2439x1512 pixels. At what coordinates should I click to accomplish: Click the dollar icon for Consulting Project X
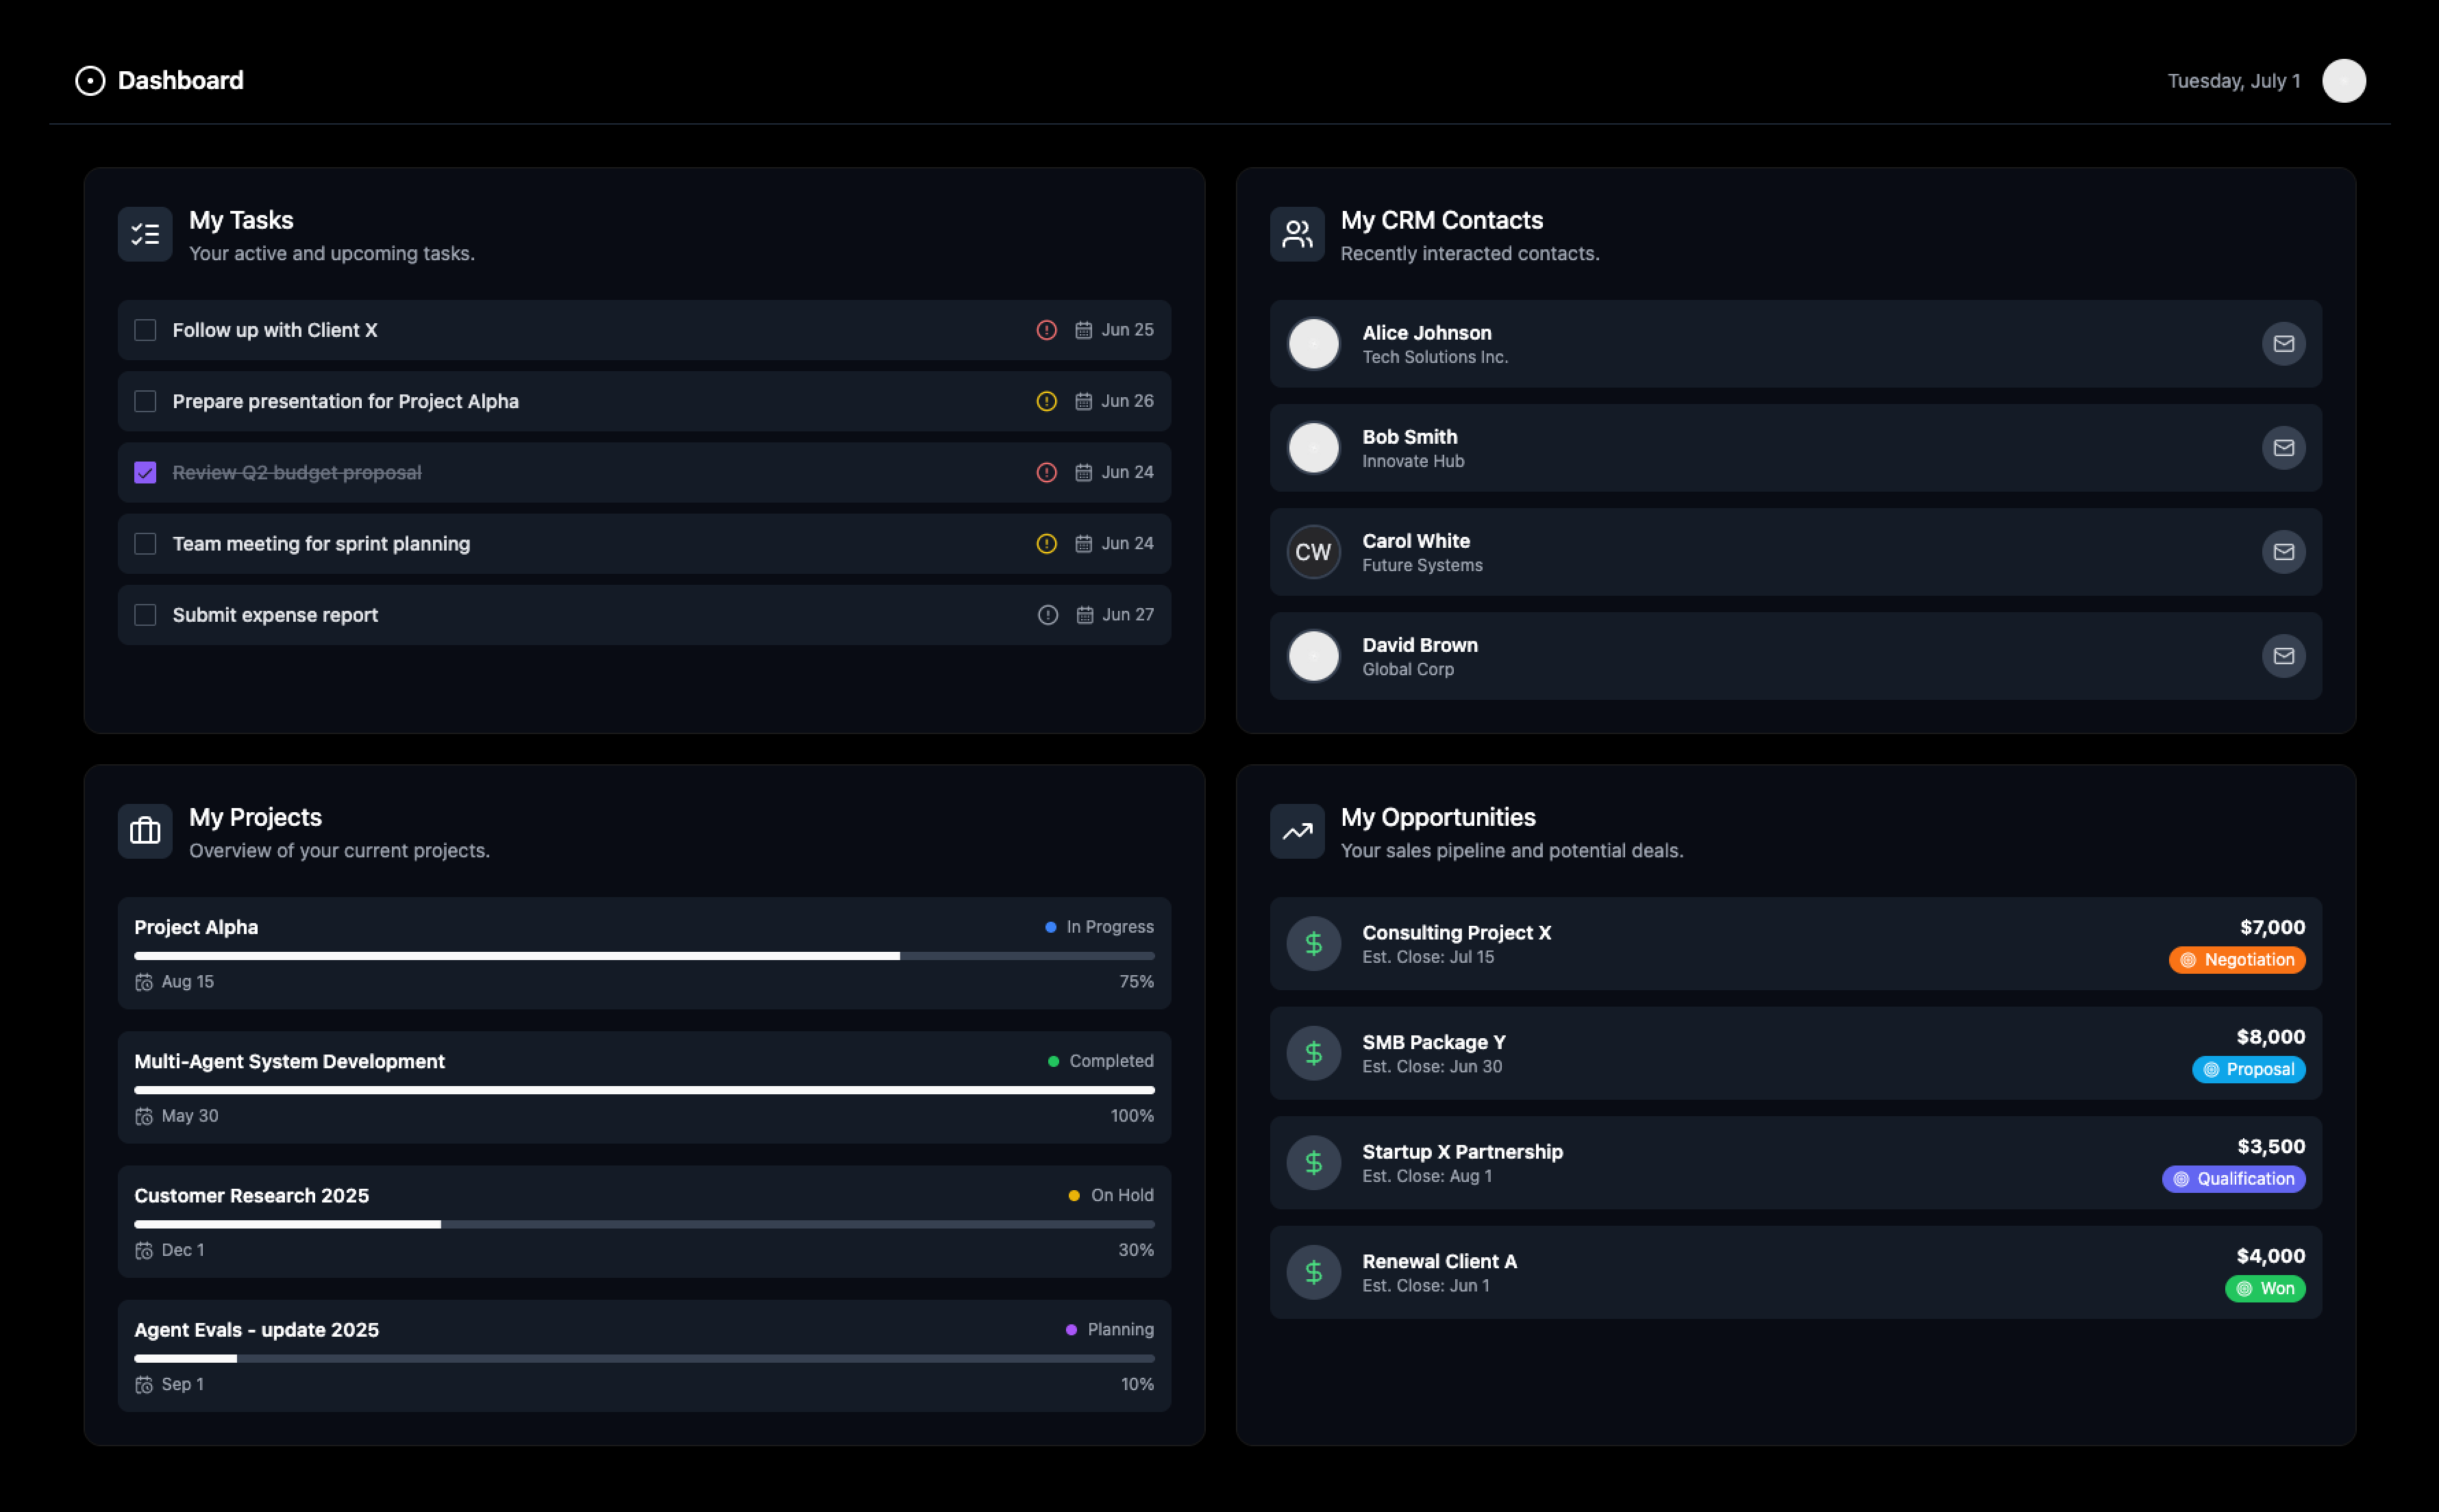click(1313, 944)
